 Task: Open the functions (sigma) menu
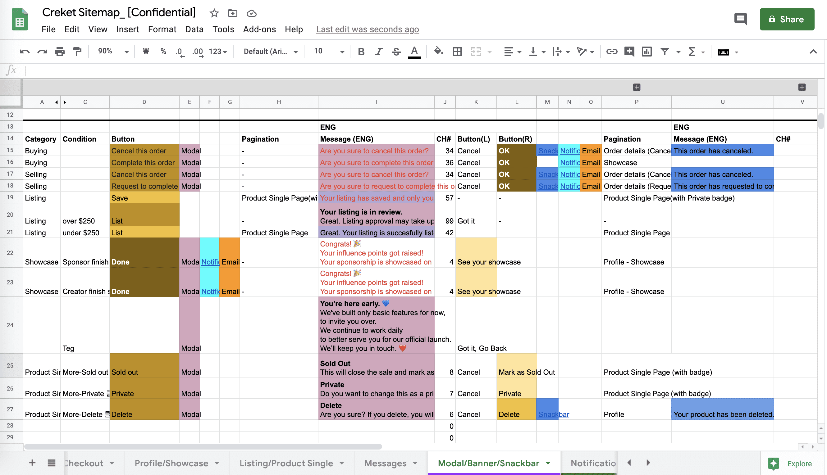coord(692,52)
